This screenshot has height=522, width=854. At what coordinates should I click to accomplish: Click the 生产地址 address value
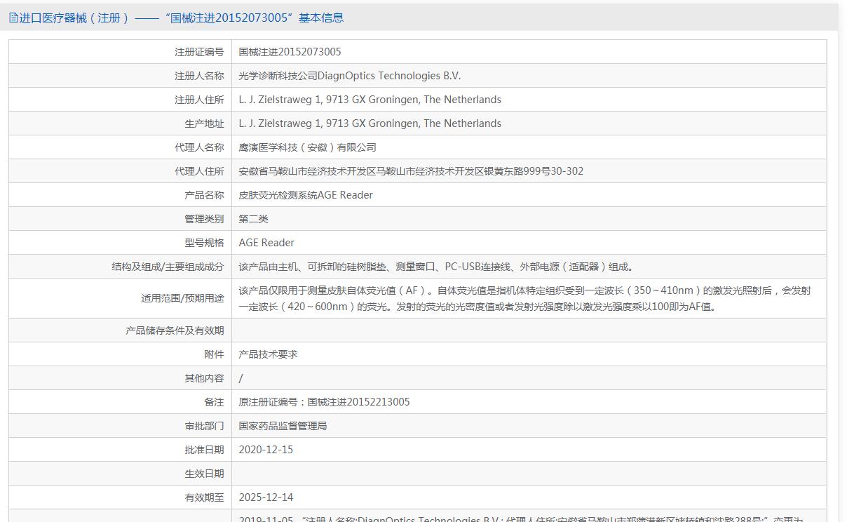tap(370, 123)
